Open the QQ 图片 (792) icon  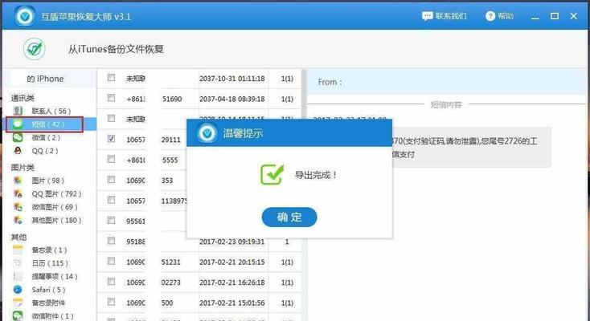click(x=18, y=193)
